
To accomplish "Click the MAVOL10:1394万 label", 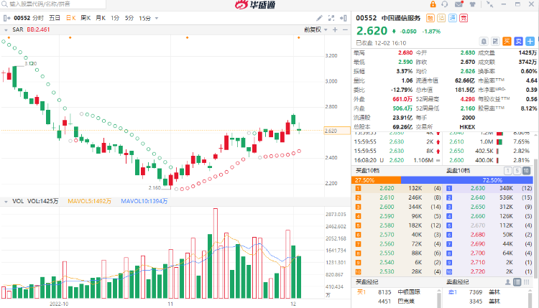I will [144, 201].
